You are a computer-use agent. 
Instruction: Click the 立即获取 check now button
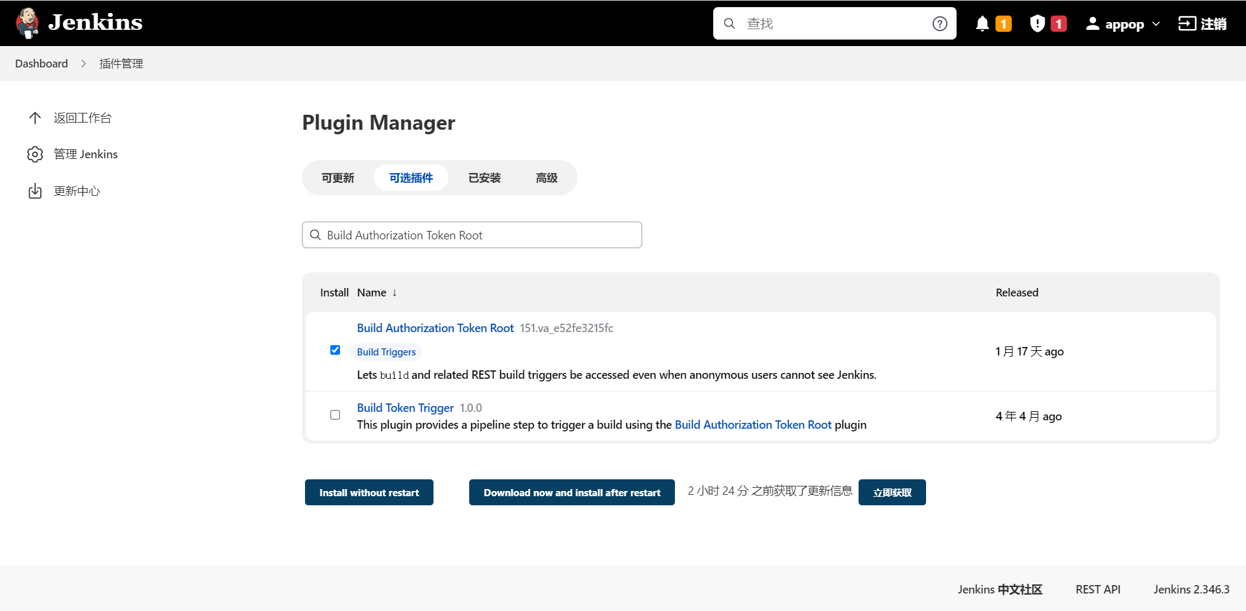[x=892, y=493]
